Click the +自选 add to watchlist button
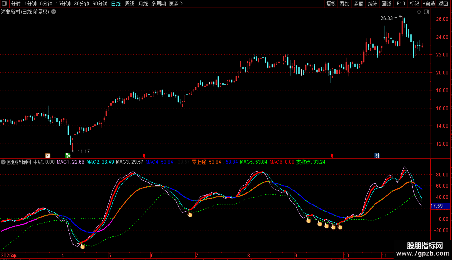The width and height of the screenshot is (452, 260). 428,4
